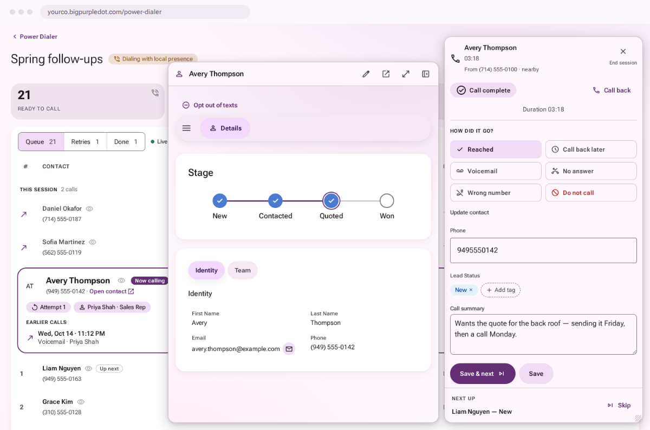Set stage to Won
The image size is (650, 430).
[x=387, y=201]
